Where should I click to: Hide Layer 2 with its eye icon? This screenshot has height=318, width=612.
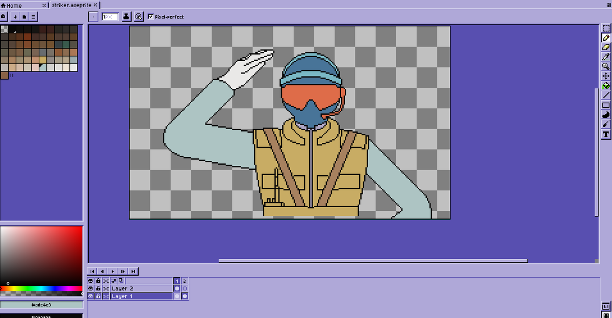coord(91,288)
